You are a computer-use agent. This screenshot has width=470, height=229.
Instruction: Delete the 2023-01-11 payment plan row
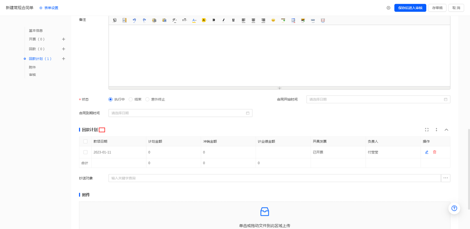[x=435, y=152]
